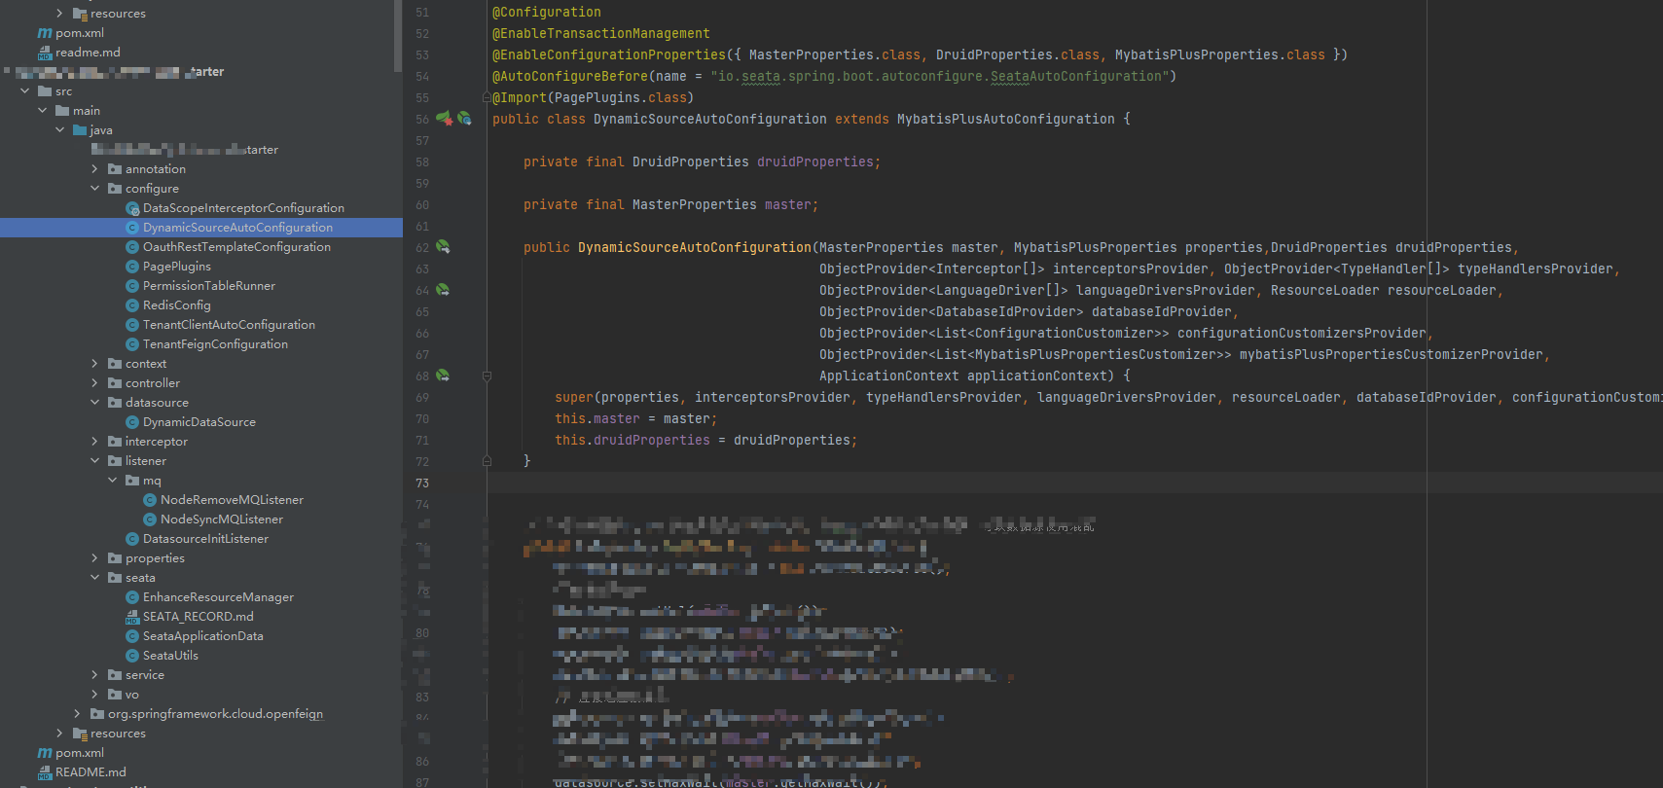Expand the controller package
The width and height of the screenshot is (1663, 788).
coord(94,383)
